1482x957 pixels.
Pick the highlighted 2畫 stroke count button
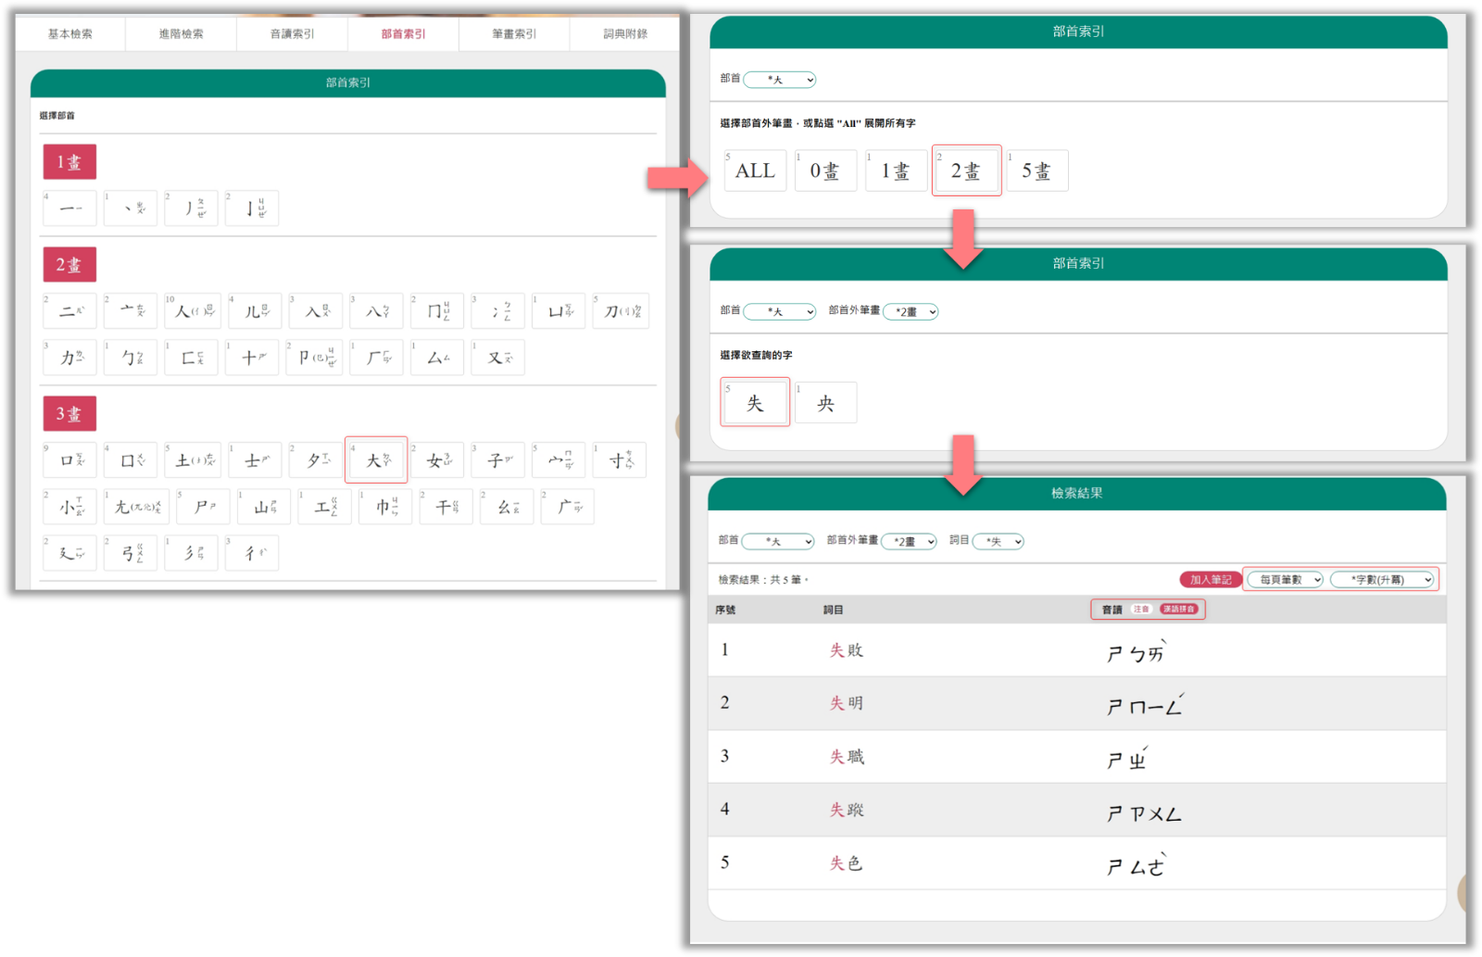966,170
